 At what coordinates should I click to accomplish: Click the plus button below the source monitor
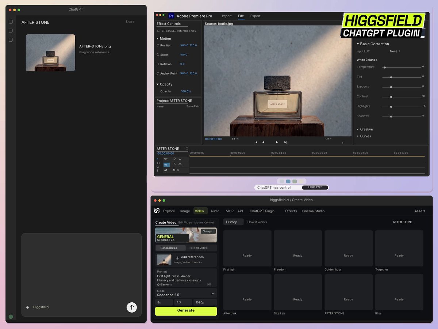343,143
